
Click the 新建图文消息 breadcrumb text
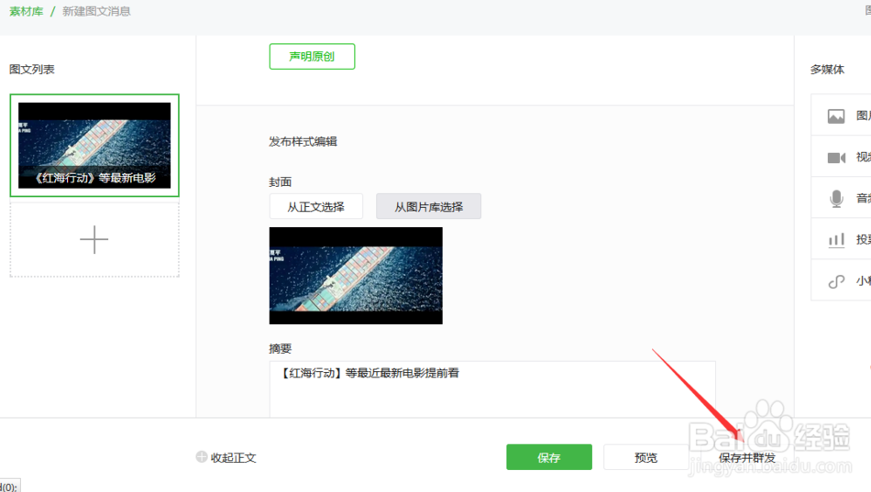[x=96, y=11]
